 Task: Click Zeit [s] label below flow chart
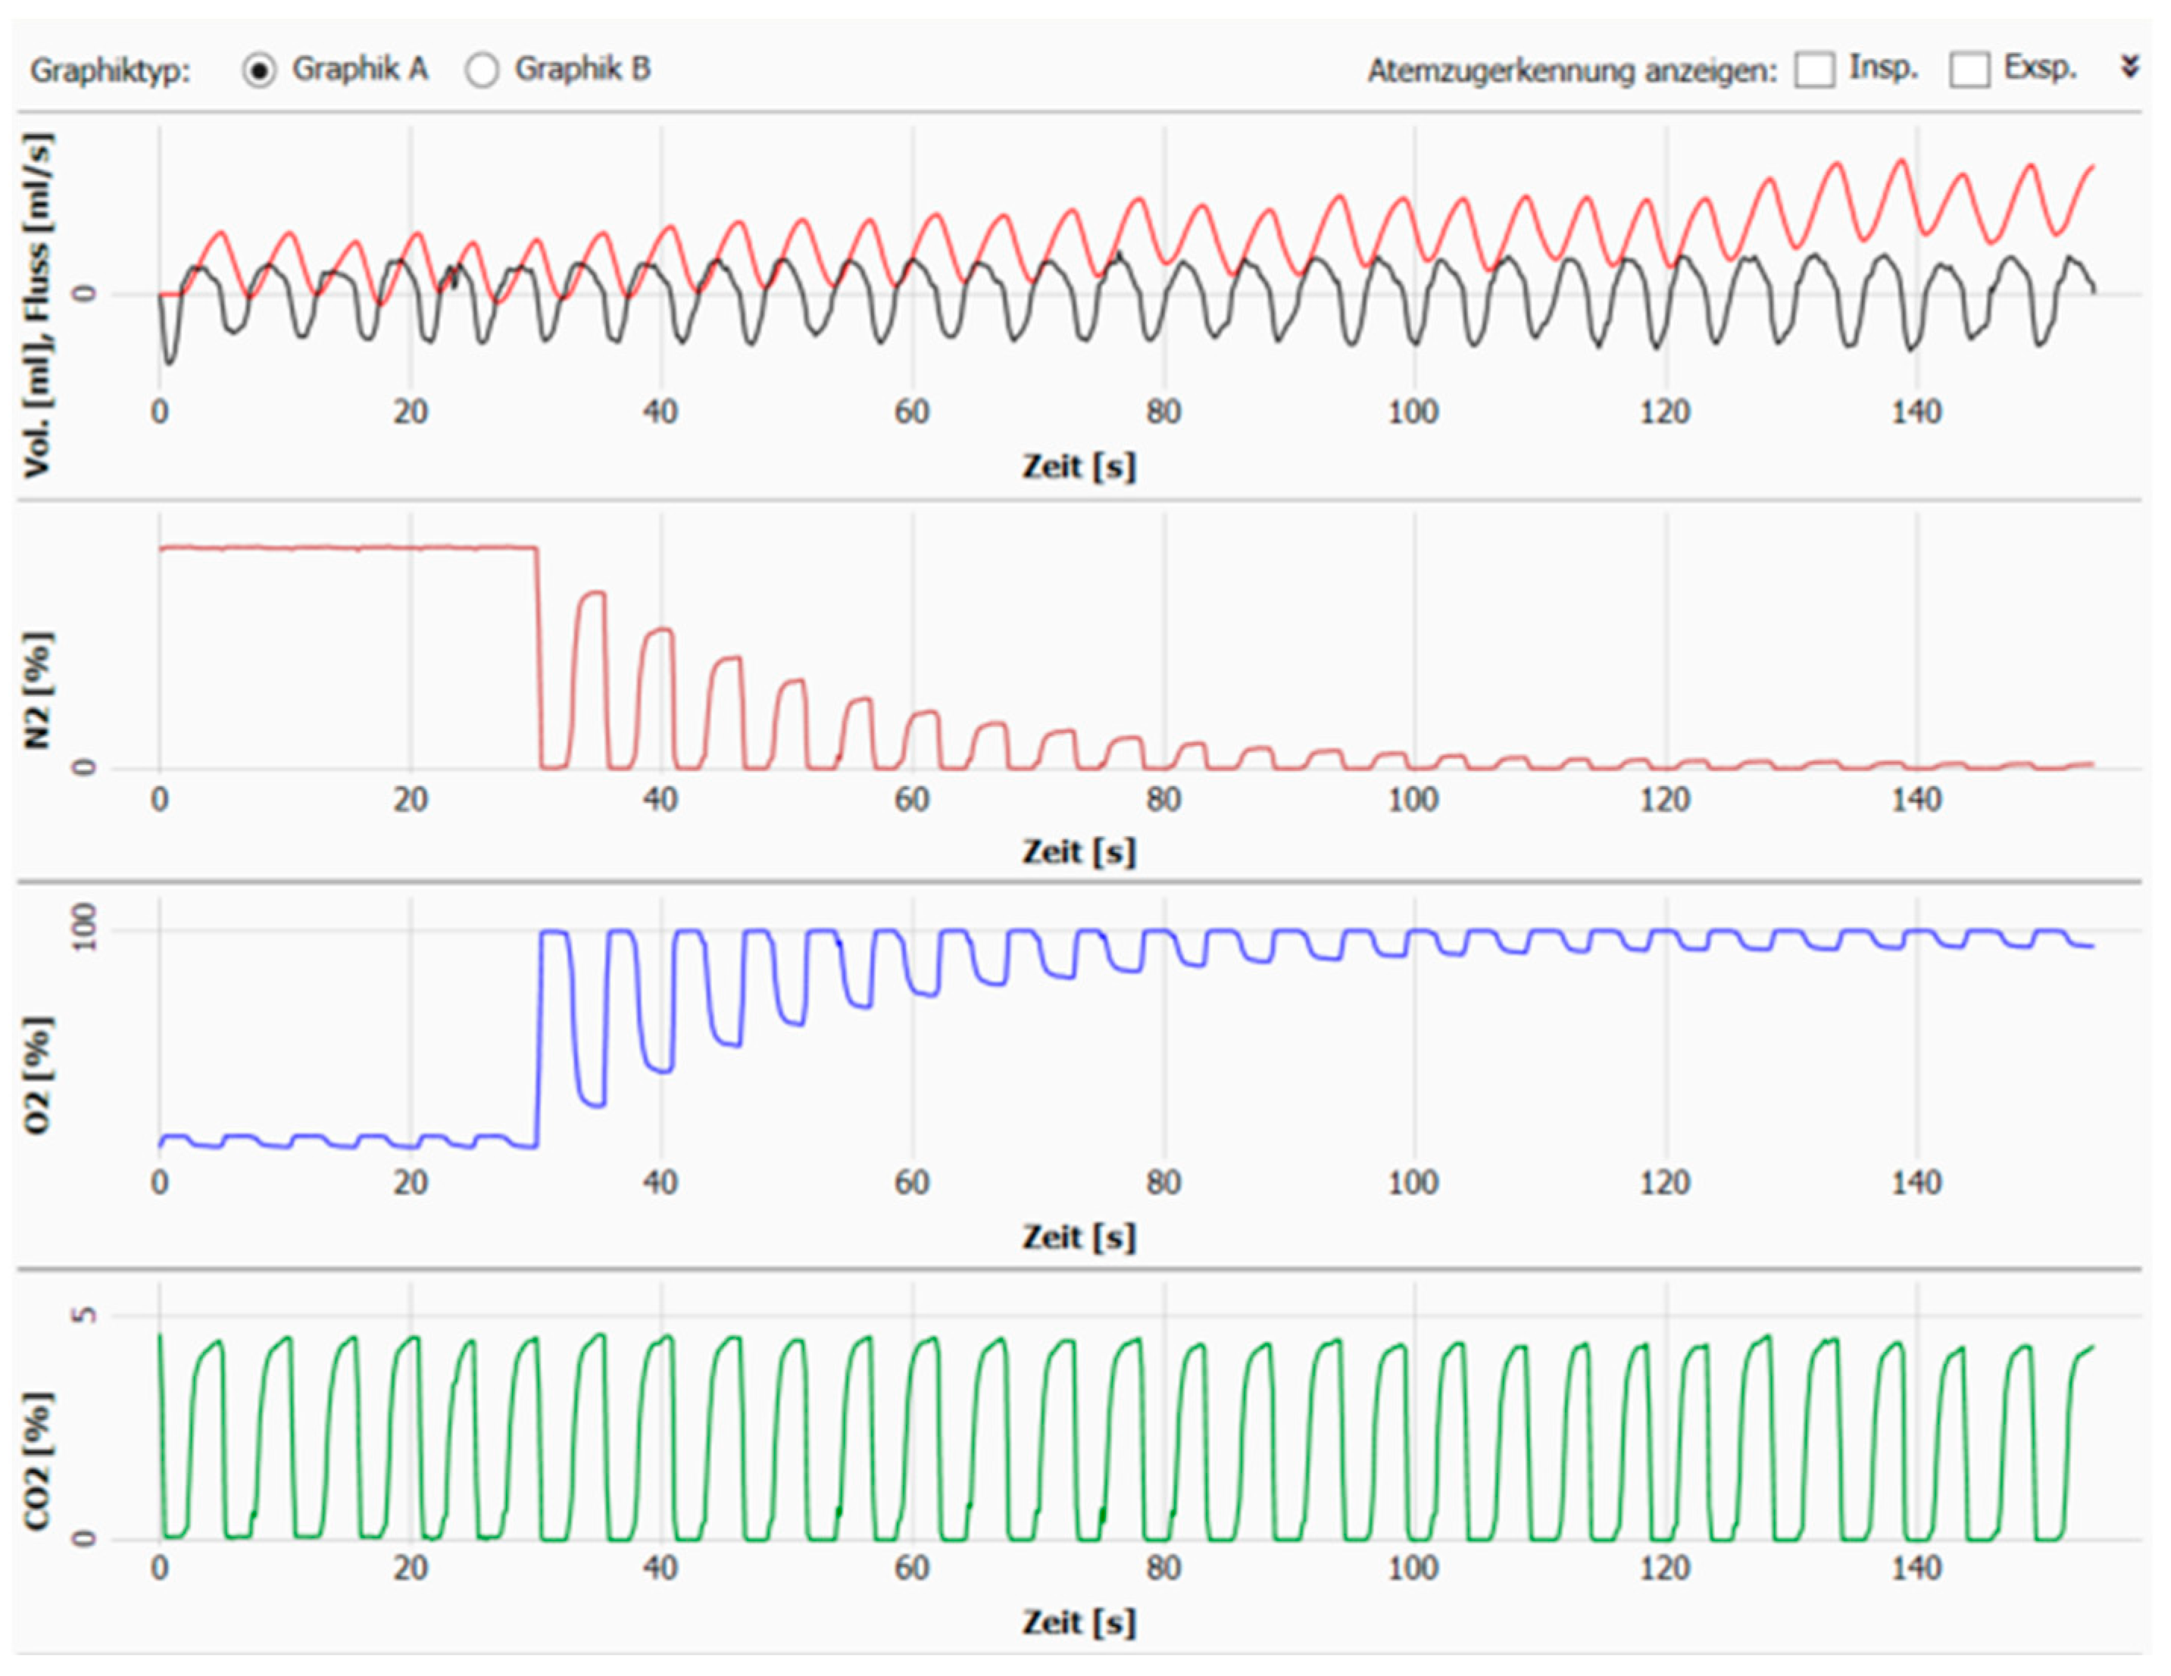pyautogui.click(x=1079, y=467)
